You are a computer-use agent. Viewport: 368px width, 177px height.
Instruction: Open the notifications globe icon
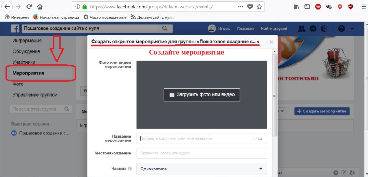tap(324, 29)
